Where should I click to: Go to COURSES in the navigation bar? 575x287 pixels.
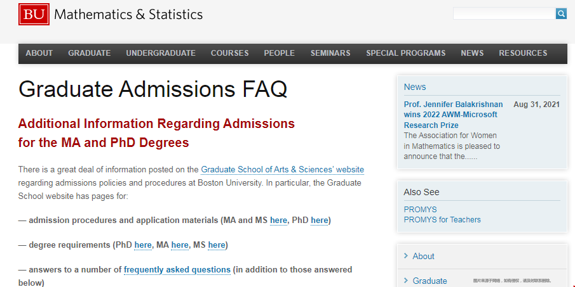click(230, 53)
